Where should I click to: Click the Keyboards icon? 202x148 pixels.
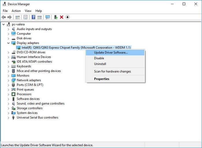(14, 66)
